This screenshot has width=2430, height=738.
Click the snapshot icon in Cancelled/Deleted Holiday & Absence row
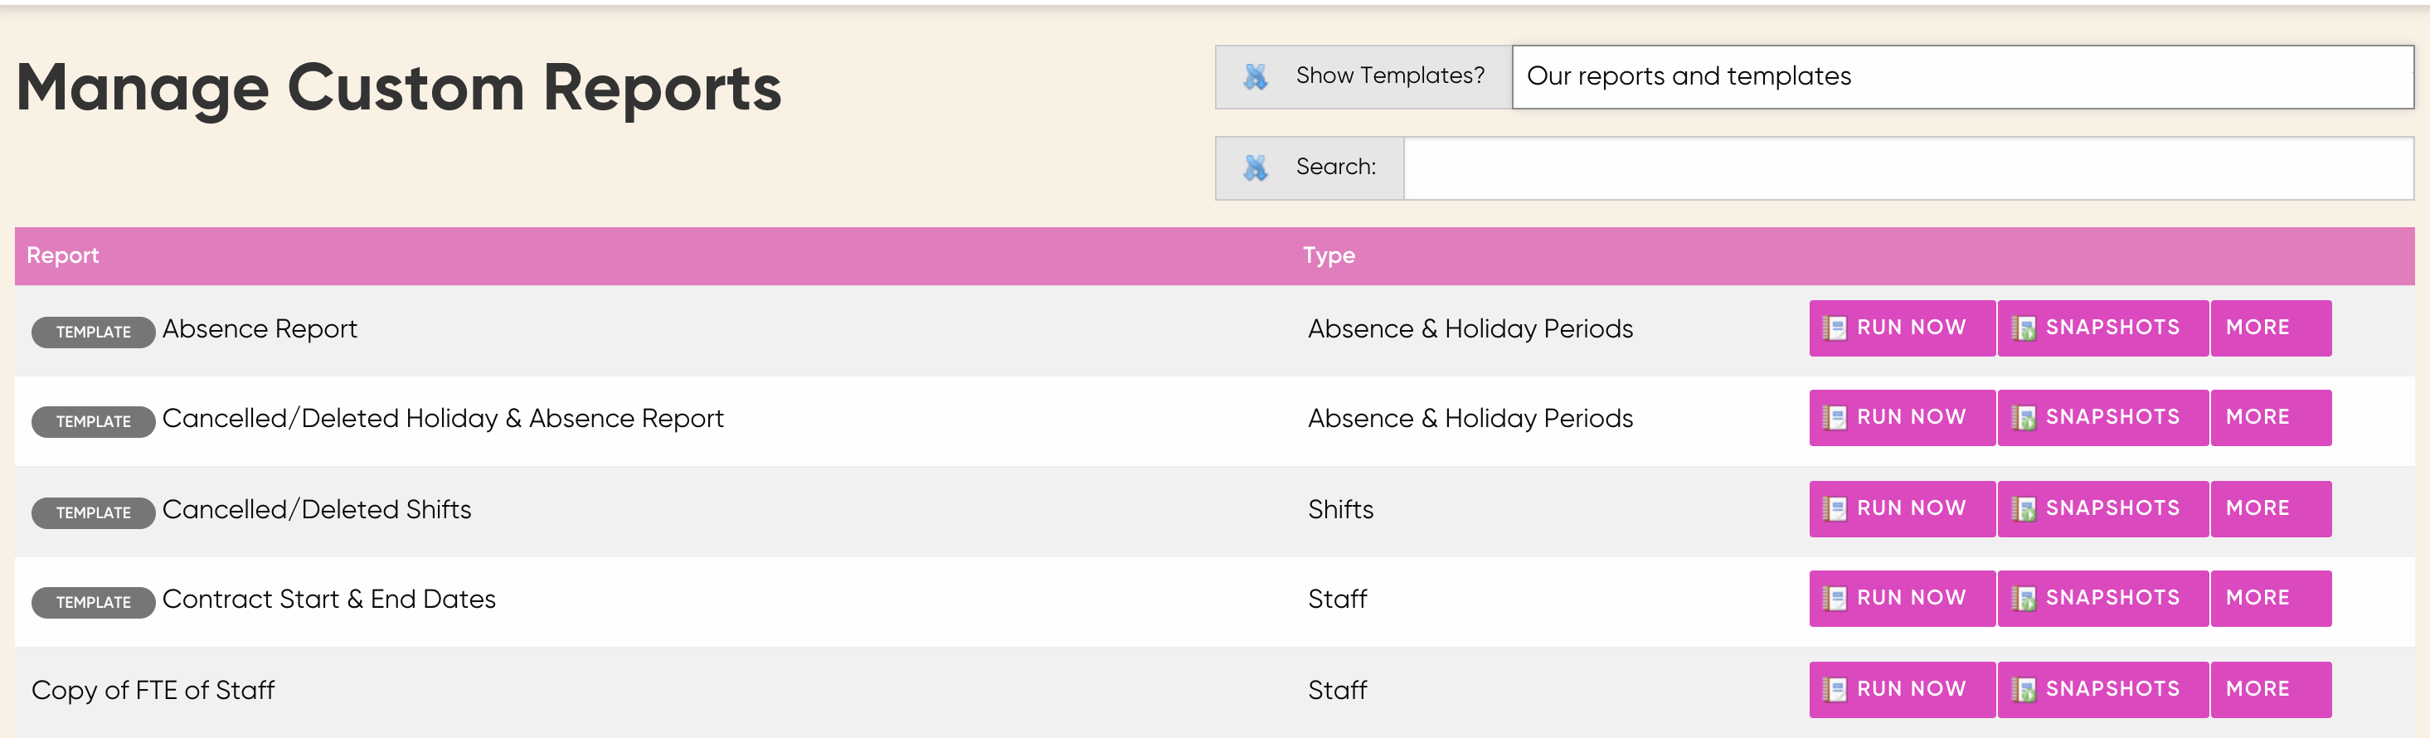coord(2024,417)
